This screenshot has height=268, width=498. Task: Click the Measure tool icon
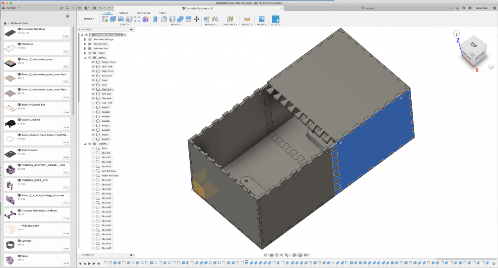247,19
